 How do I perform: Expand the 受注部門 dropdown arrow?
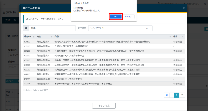tap(150, 28)
